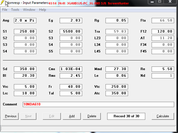Click the Previous record button
This screenshot has height=133, width=178.
point(11,116)
